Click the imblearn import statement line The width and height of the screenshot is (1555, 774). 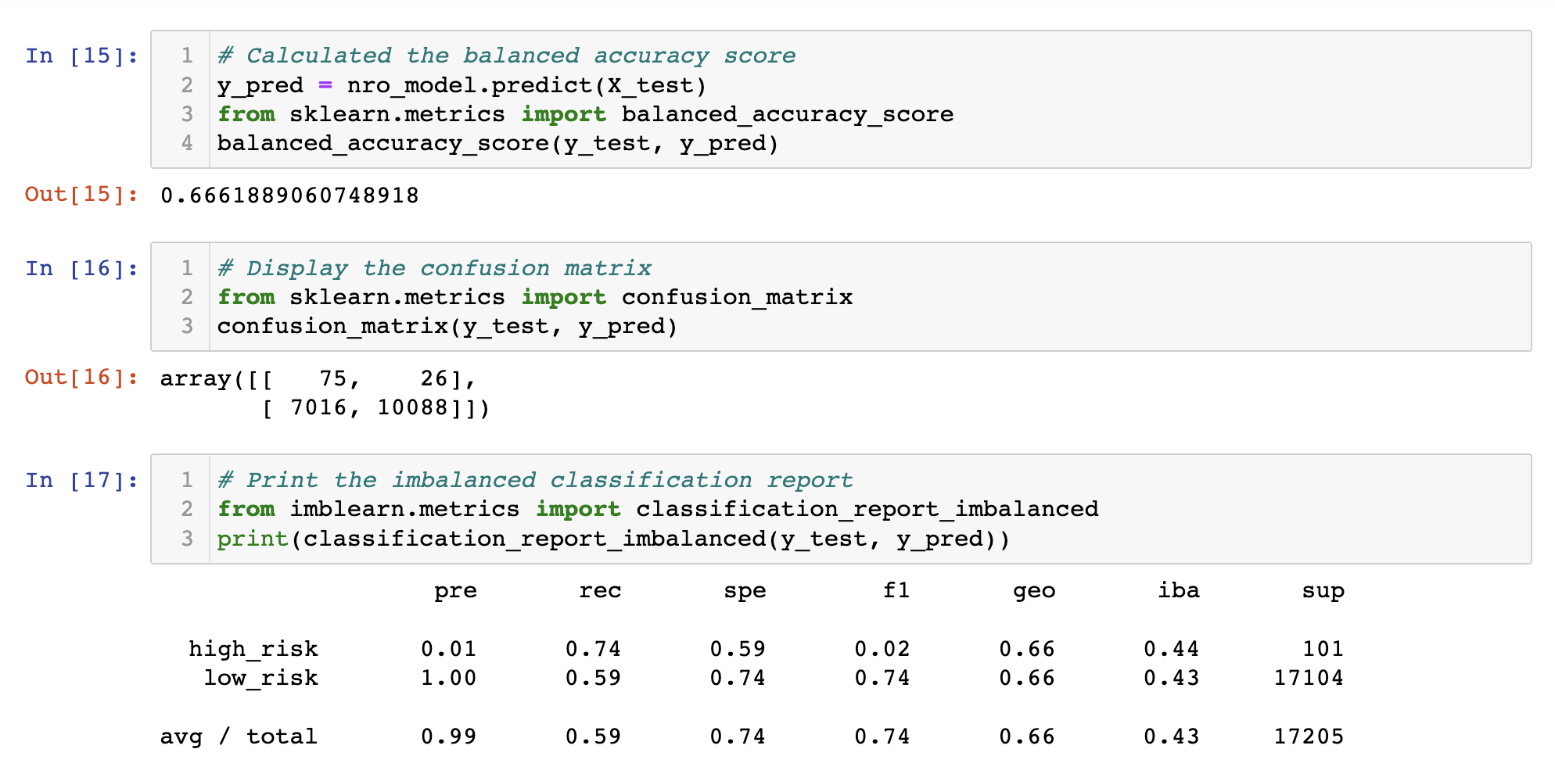tap(657, 509)
